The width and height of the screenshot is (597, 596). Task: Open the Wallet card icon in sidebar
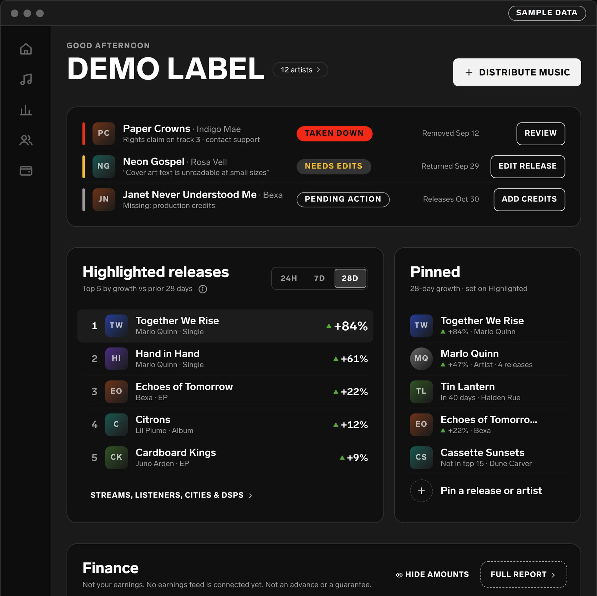26,171
